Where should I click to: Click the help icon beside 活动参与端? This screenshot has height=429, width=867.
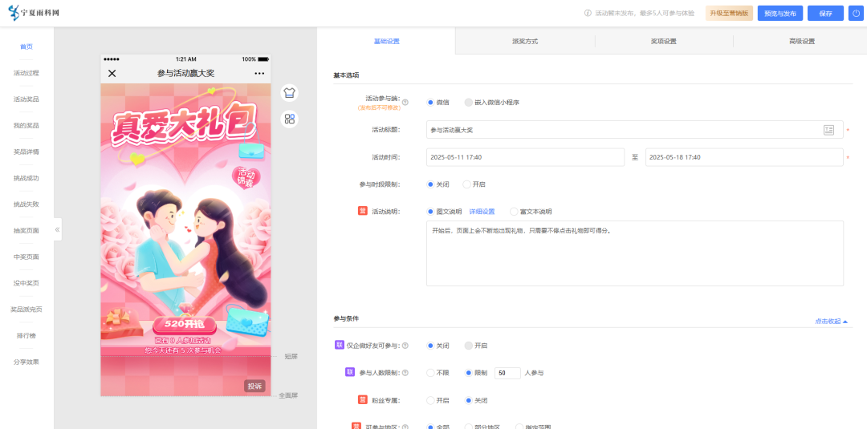click(x=405, y=102)
